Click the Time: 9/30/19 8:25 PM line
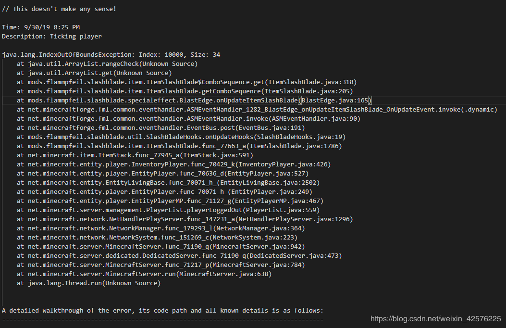506x328 pixels. (x=41, y=27)
